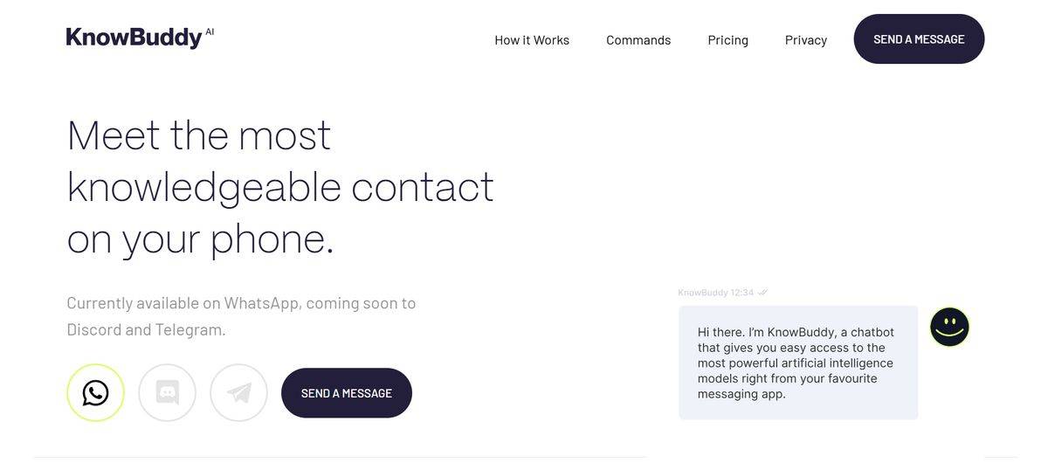Navigate to the Privacy link

click(805, 40)
